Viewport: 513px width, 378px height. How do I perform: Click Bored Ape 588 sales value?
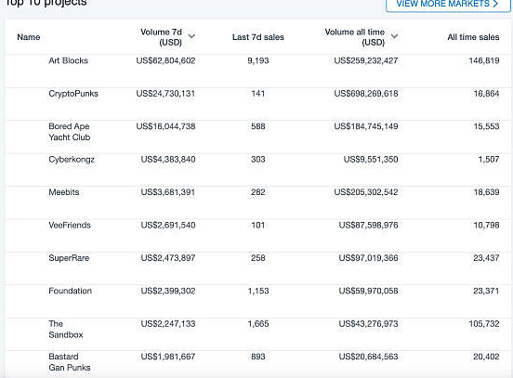(258, 126)
